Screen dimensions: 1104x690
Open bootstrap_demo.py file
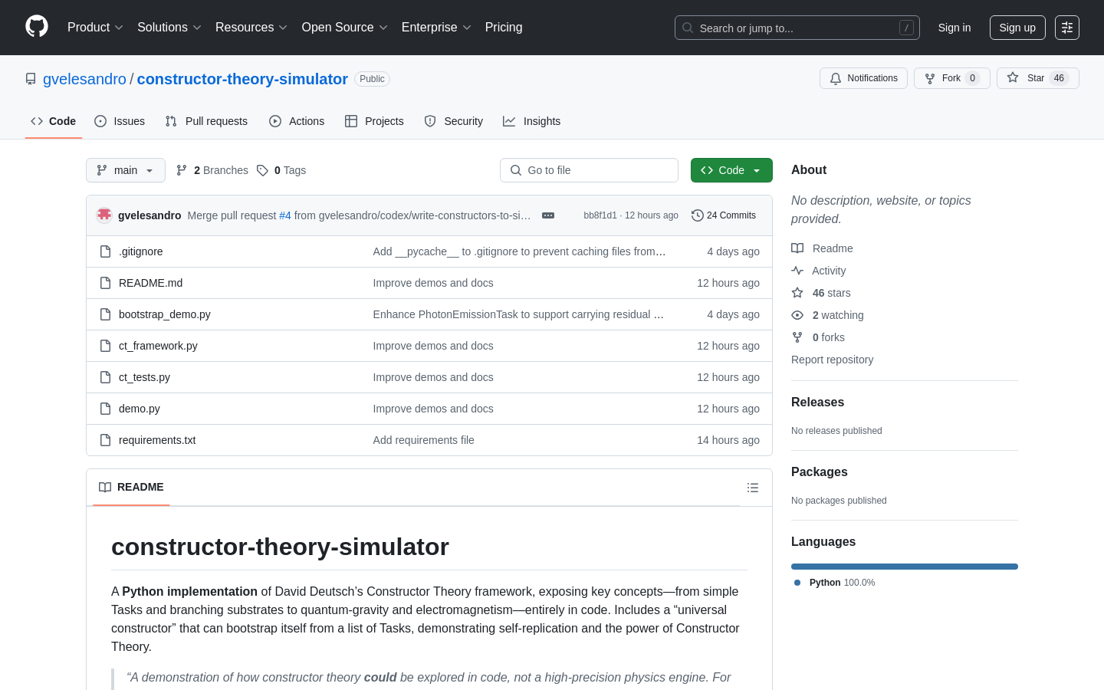click(165, 314)
